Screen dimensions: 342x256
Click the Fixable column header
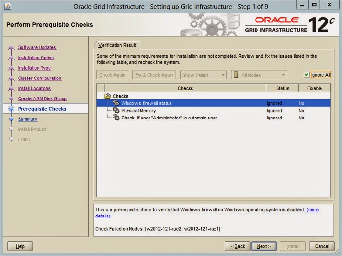[315, 88]
